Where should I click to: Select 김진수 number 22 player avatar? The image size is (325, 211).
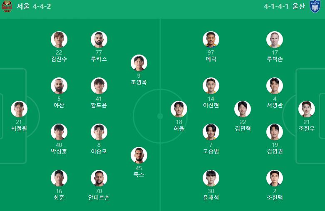(x=59, y=40)
